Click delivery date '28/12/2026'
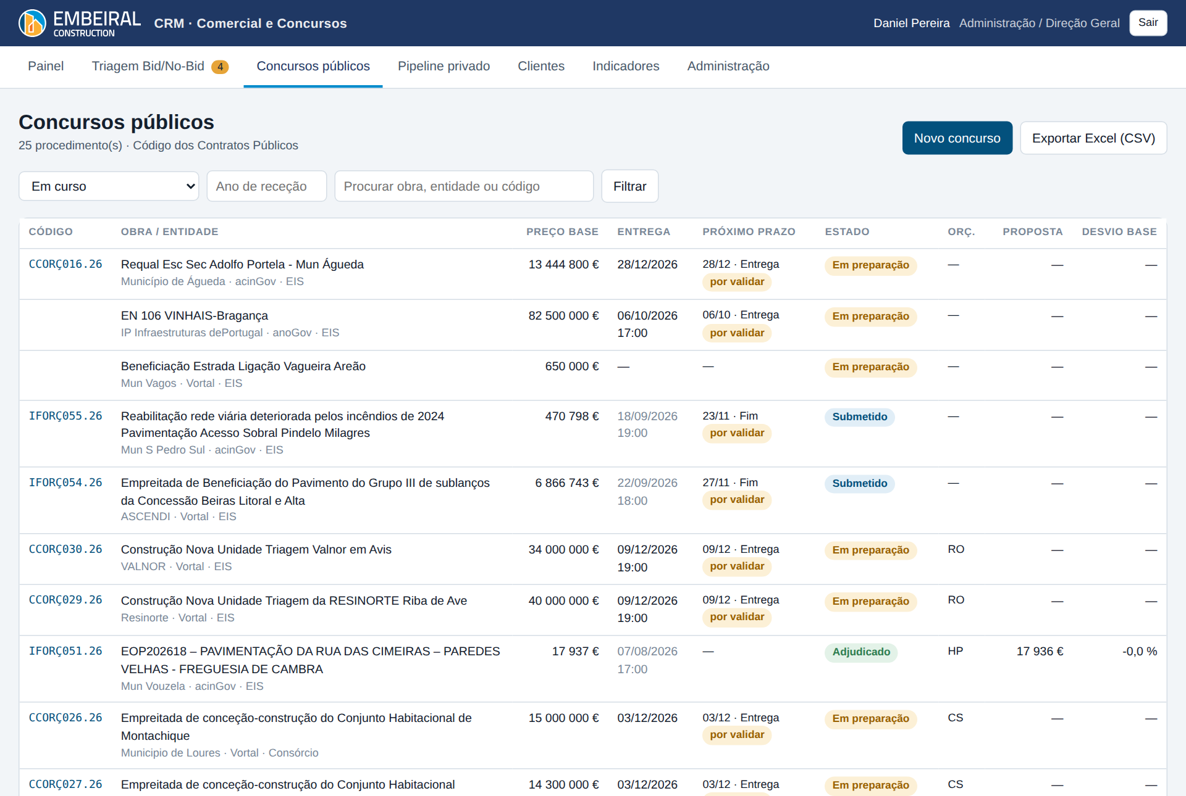This screenshot has width=1186, height=796. [647, 264]
